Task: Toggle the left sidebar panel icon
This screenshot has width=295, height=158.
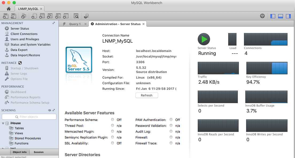Action: 273,16
